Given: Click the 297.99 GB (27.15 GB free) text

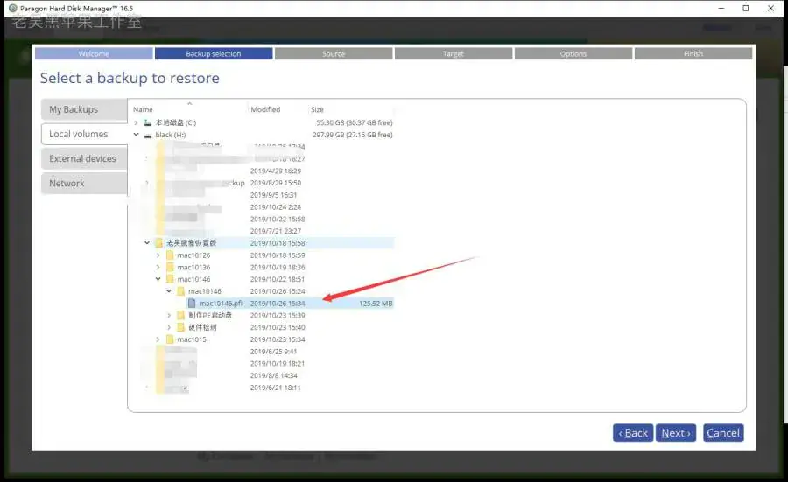Looking at the screenshot, I should click(x=352, y=135).
